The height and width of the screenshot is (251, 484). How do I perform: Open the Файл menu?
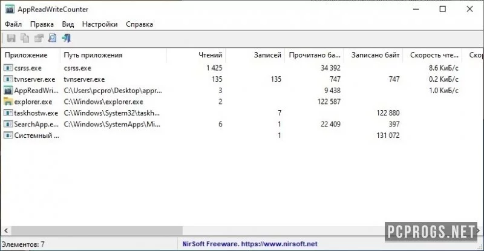click(x=13, y=24)
